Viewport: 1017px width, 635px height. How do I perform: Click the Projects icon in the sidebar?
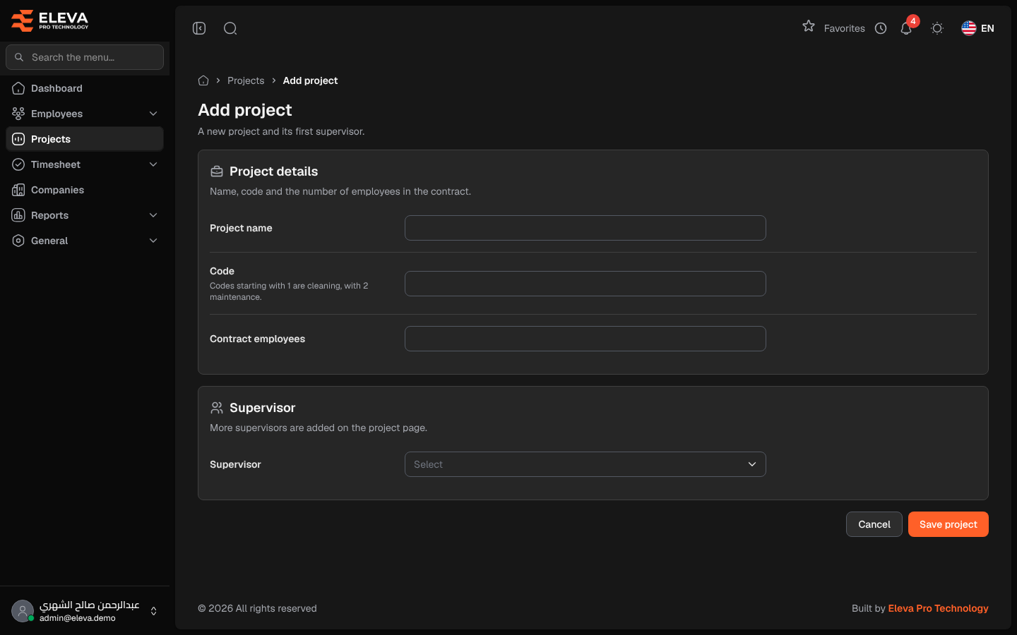click(18, 139)
